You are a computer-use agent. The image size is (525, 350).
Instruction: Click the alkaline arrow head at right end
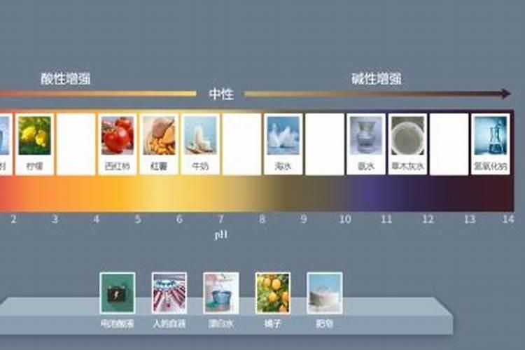click(x=505, y=93)
